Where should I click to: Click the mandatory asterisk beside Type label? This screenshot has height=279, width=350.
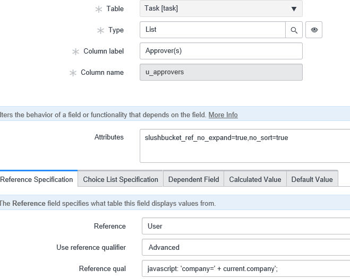pyautogui.click(x=100, y=31)
